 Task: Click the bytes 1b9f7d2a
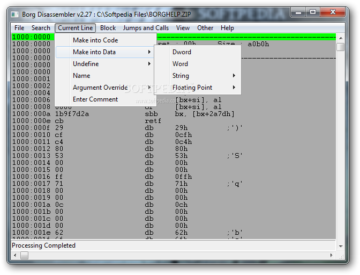72,114
